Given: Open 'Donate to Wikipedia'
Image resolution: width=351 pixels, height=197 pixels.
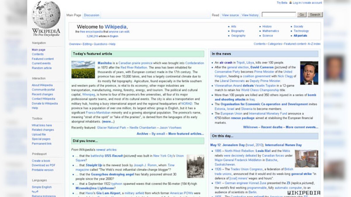Looking at the screenshot, I should (45, 103).
